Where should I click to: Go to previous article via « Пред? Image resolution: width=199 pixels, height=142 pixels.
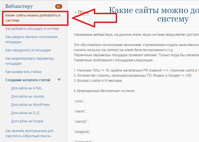[81, 12]
